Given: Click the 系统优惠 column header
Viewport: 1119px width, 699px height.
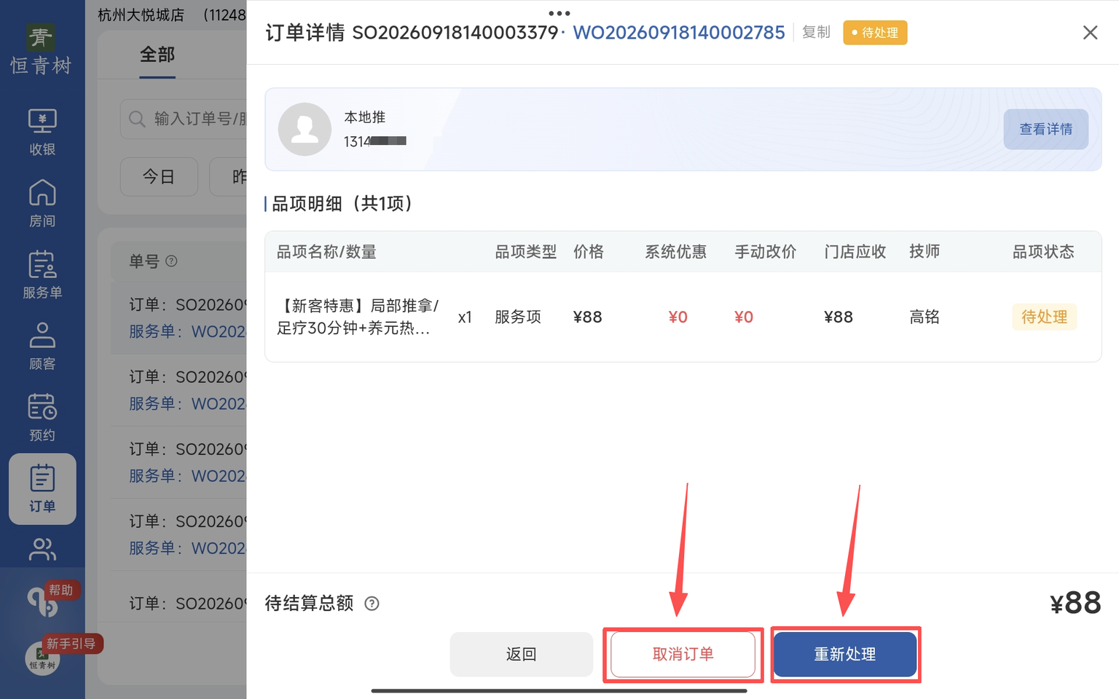Looking at the screenshot, I should pos(675,252).
